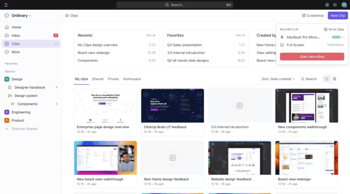350x194 pixels.
Task: Open the apps grid icon in top bar
Action: (335, 5)
